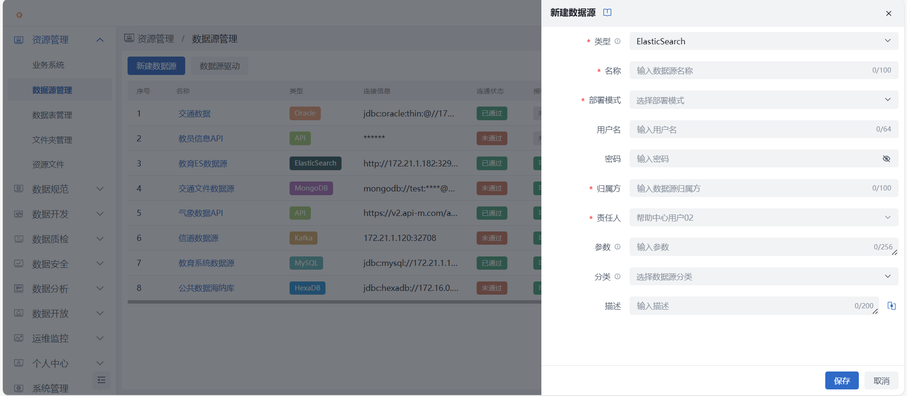Focus the 参数 textarea
907x396 pixels.
tap(764, 247)
